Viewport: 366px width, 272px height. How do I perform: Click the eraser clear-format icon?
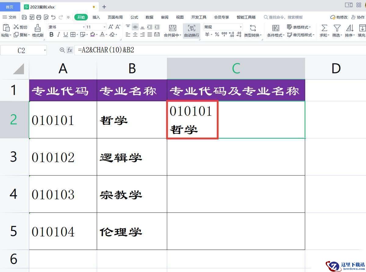pos(112,35)
